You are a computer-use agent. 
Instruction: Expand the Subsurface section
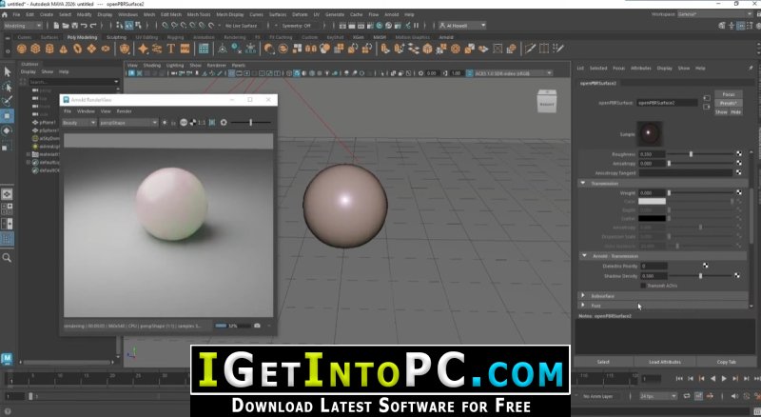(583, 295)
